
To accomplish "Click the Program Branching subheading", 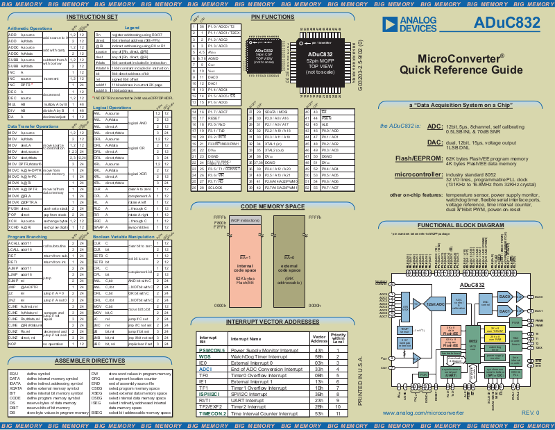I will 27,237.
